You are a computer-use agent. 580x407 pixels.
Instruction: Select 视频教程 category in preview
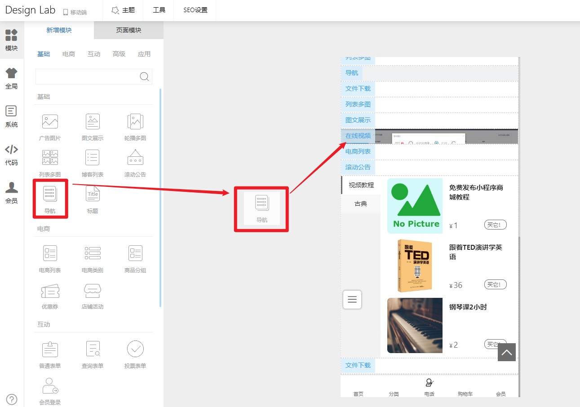tap(361, 185)
